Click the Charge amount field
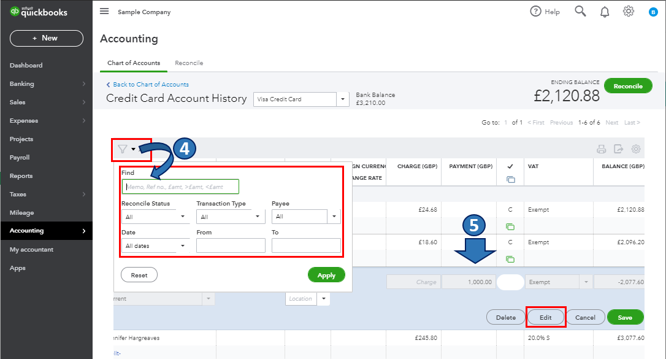 pos(413,282)
